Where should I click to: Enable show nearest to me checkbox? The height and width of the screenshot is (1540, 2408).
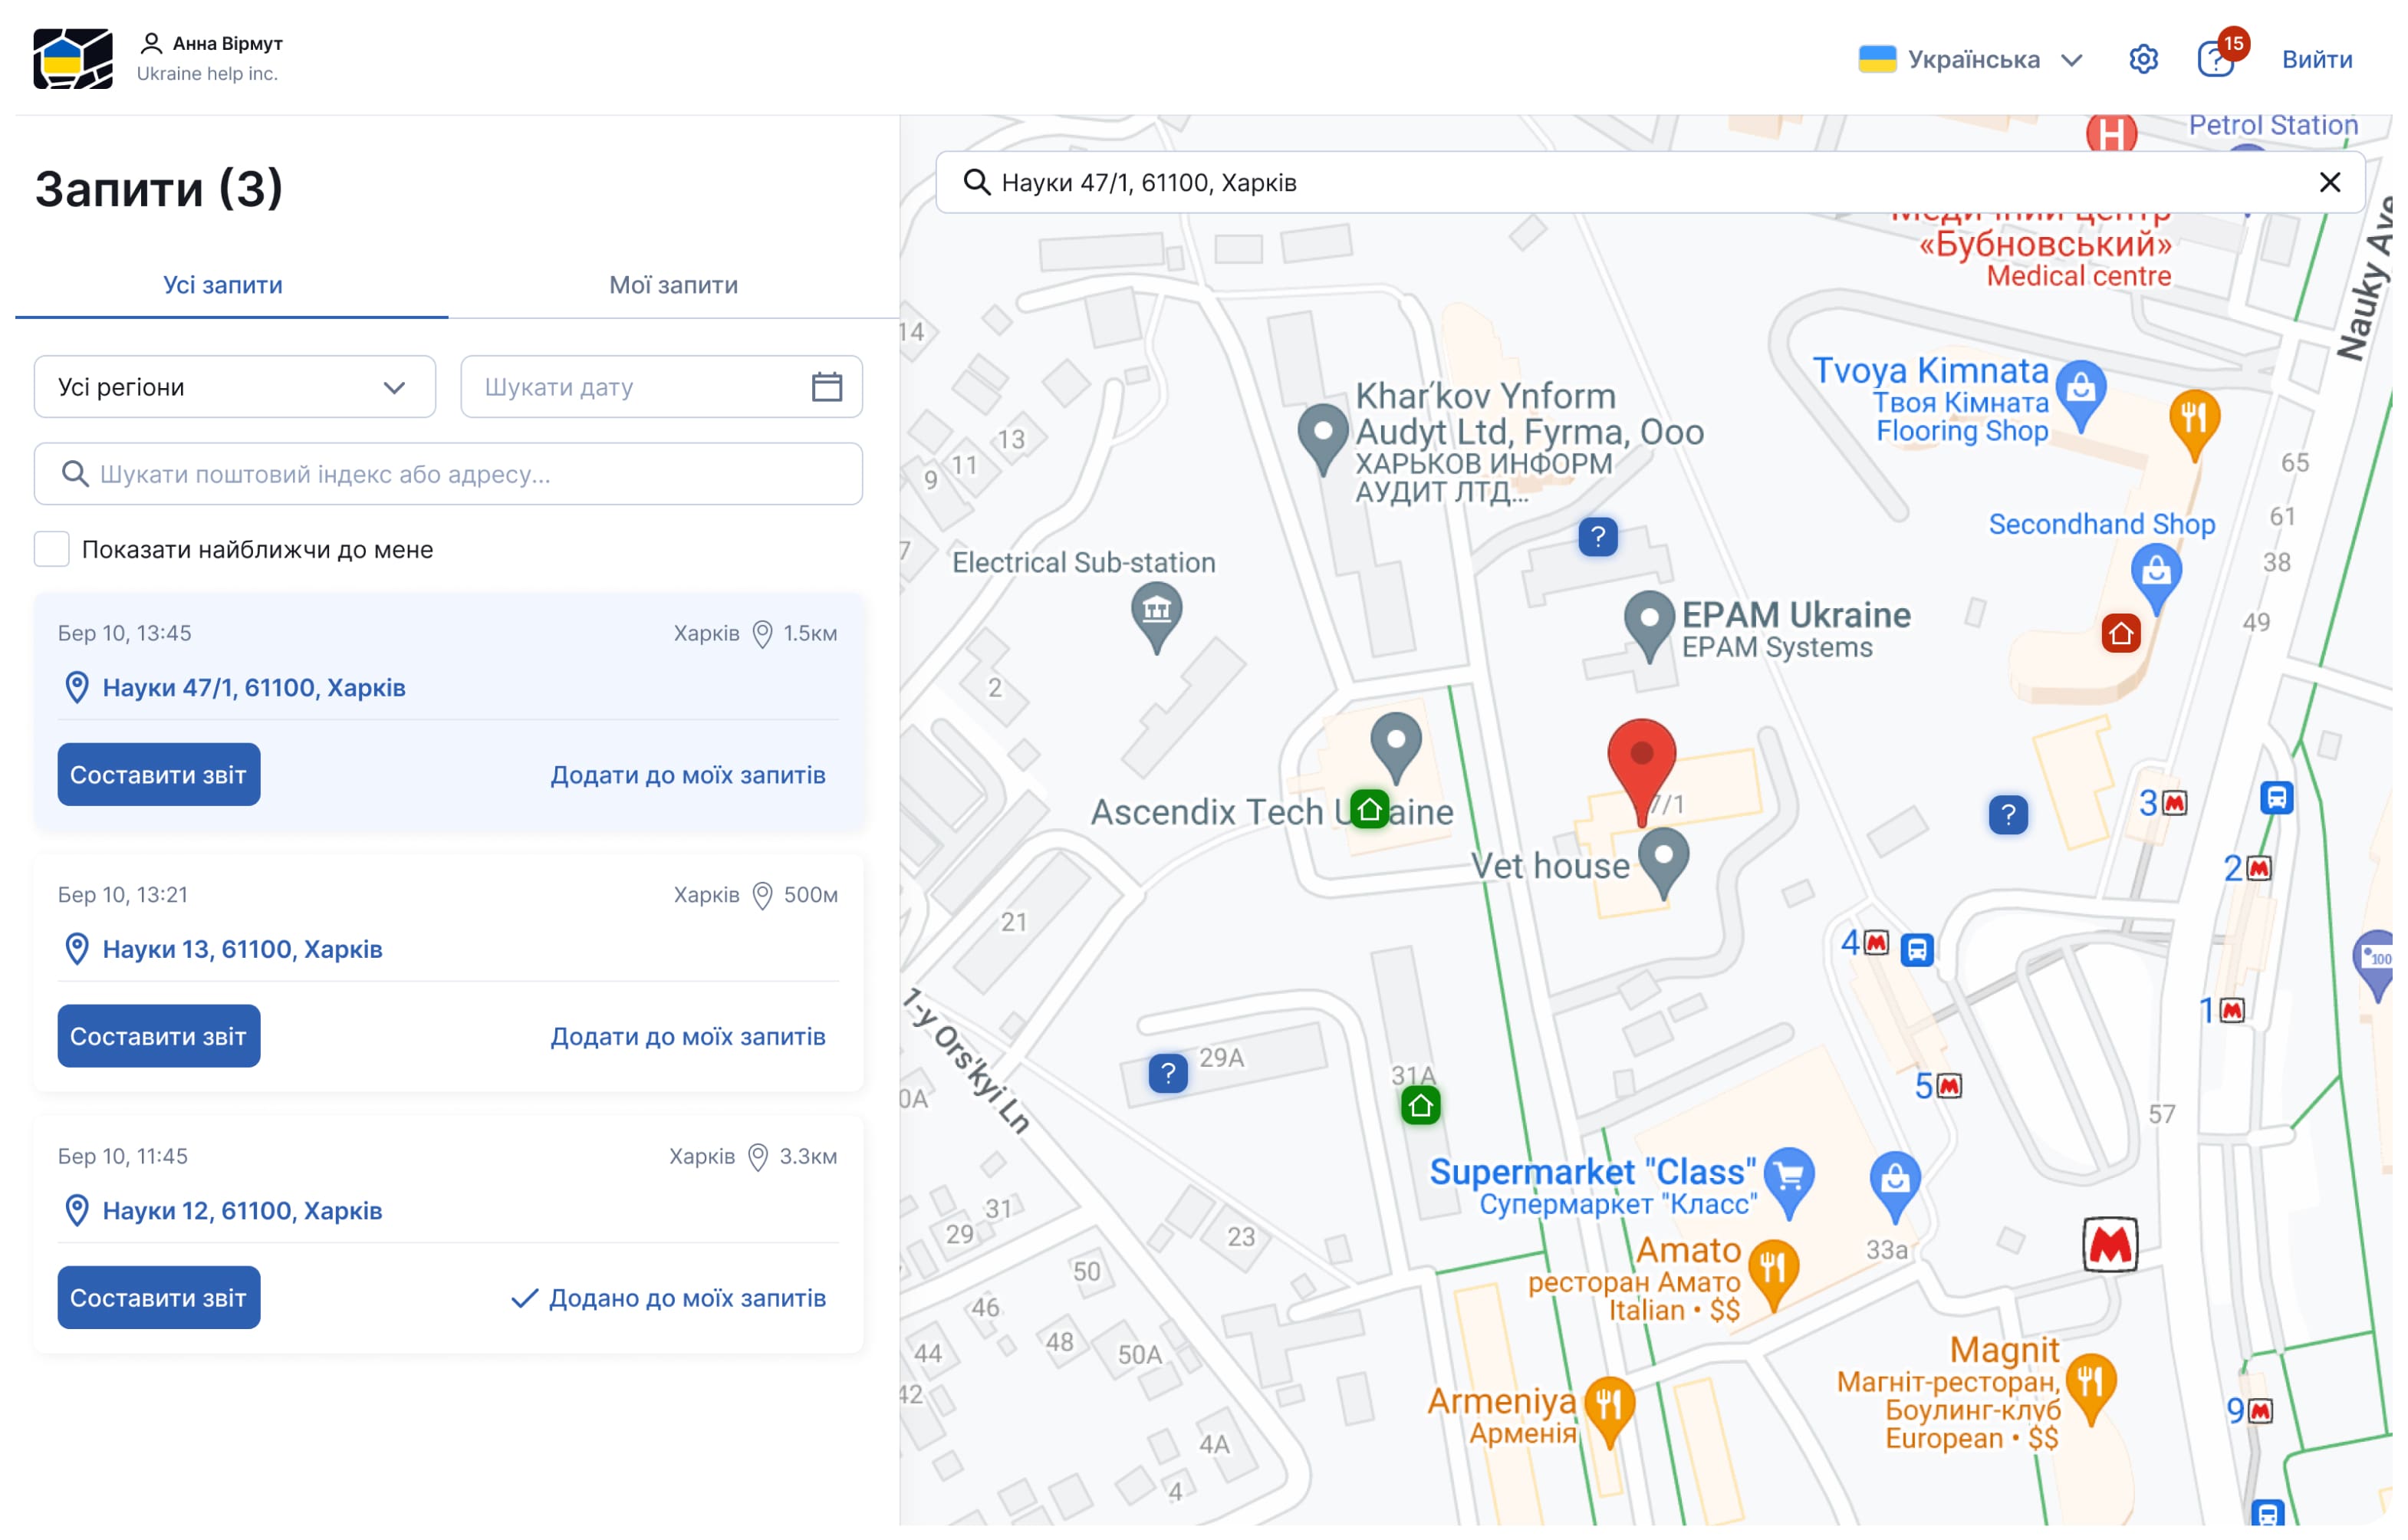[52, 549]
